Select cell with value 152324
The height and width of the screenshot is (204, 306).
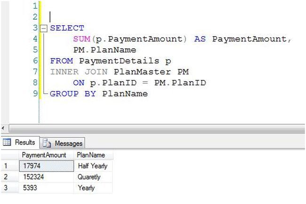click(x=47, y=177)
